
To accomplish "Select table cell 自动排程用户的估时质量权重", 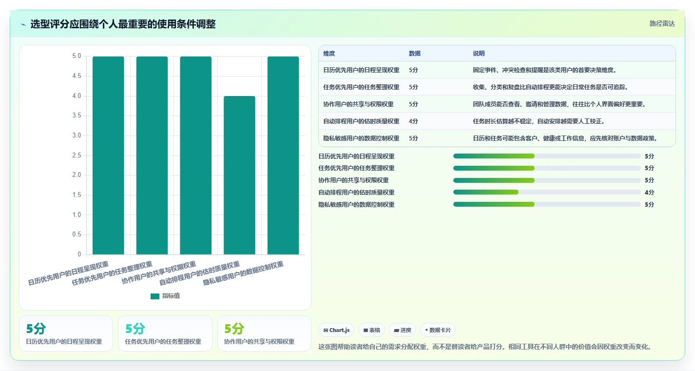I will pos(361,121).
